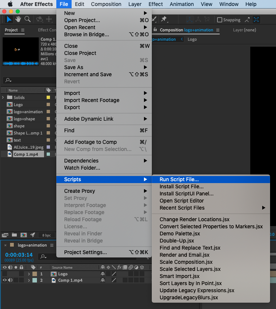Switch to the Effect Controls tab
Screen dimensions: 276x309
point(47,30)
